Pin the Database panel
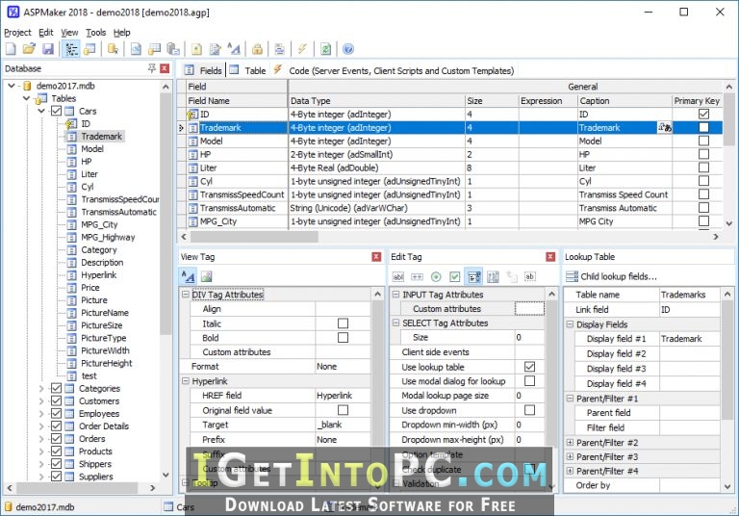 tap(152, 68)
